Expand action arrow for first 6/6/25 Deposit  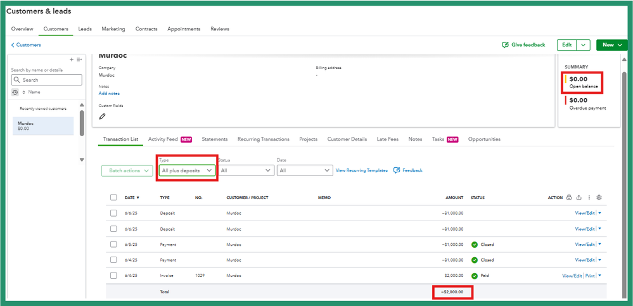pyautogui.click(x=599, y=213)
